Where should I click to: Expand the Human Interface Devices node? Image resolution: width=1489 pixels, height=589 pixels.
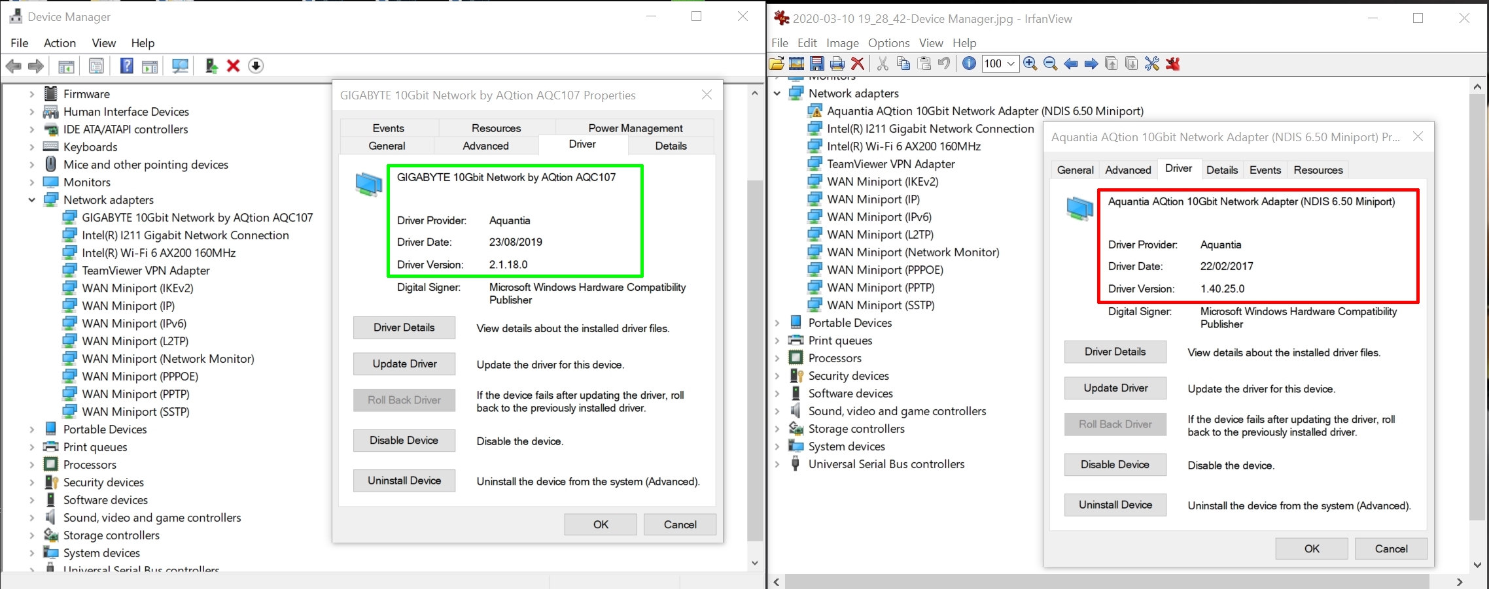coord(31,112)
